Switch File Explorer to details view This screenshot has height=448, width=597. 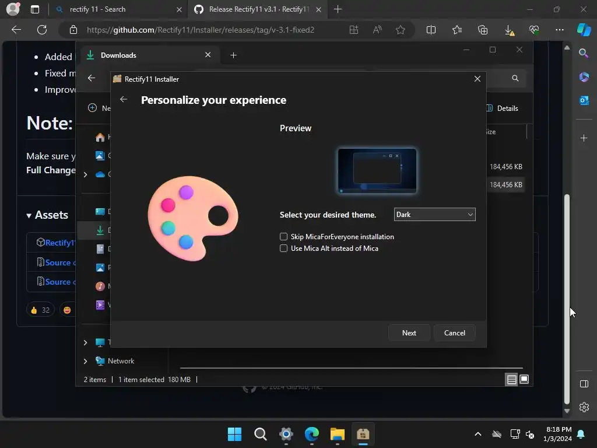click(511, 379)
